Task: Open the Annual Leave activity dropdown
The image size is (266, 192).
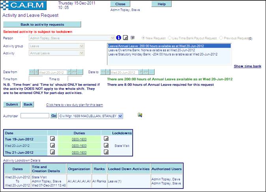Action: pos(82,53)
